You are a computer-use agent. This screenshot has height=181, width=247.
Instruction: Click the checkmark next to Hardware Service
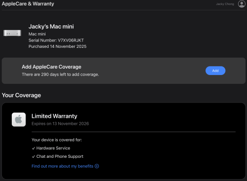pos(33,148)
